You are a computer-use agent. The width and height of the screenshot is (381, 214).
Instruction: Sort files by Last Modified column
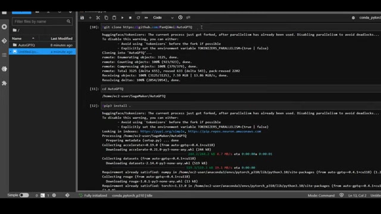[x=61, y=38]
